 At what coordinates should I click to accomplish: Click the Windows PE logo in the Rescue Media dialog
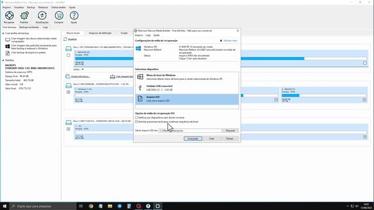click(138, 48)
